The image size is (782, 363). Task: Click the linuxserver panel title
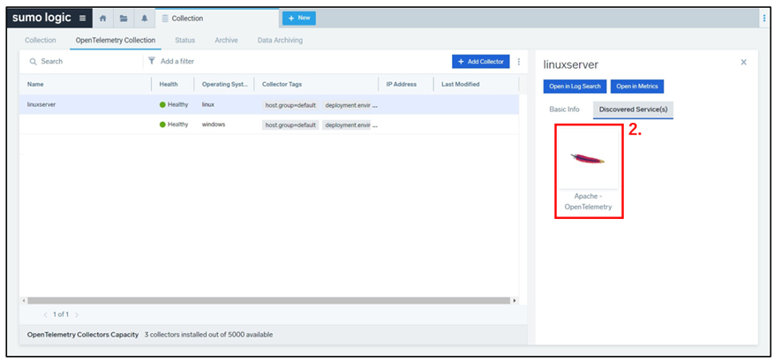570,64
